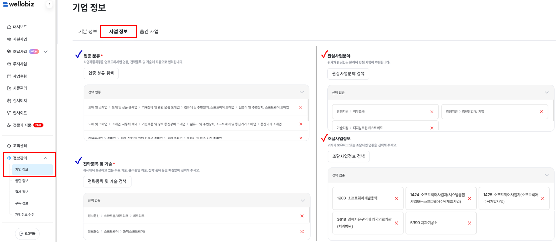Delete the 5399 치과기공소 entry
The image size is (556, 242).
pyautogui.click(x=469, y=223)
